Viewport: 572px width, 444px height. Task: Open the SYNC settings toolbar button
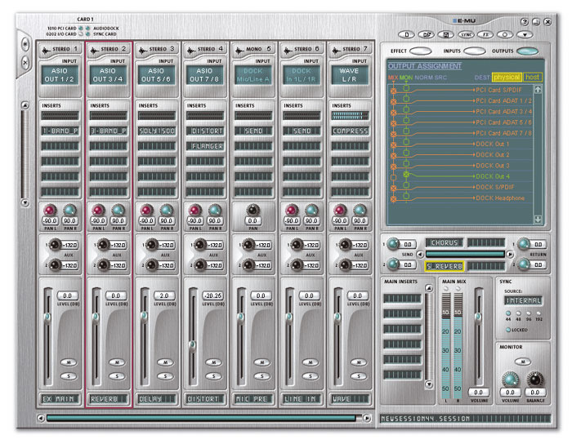click(467, 34)
